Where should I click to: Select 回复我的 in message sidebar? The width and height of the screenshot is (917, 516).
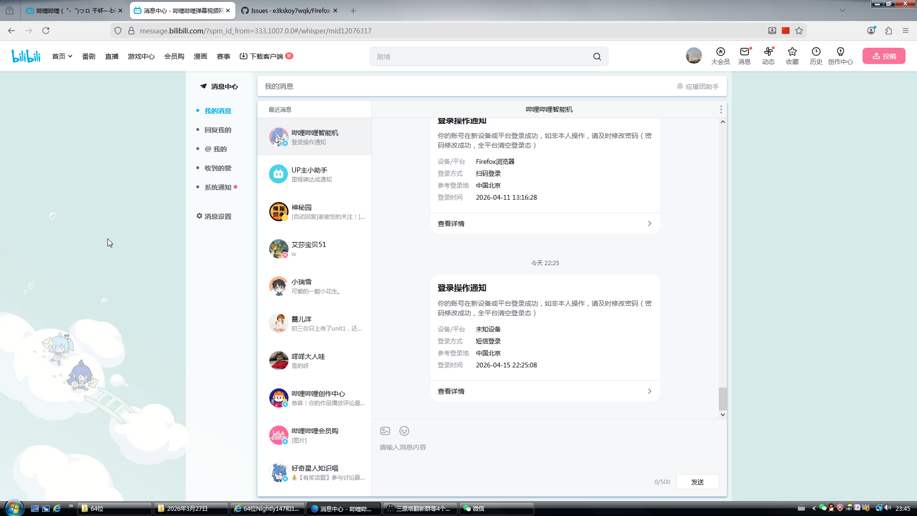(218, 130)
